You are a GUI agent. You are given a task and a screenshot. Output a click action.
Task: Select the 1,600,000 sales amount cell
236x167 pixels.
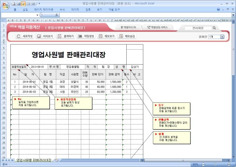[x=114, y=87]
